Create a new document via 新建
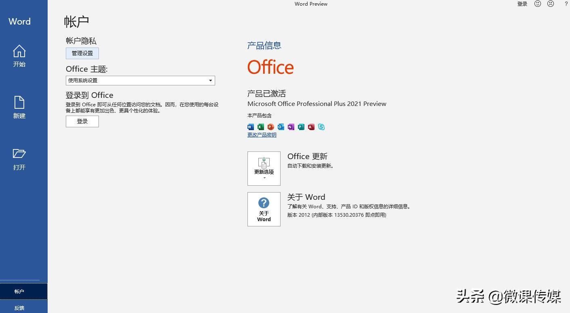The width and height of the screenshot is (570, 313). point(19,107)
